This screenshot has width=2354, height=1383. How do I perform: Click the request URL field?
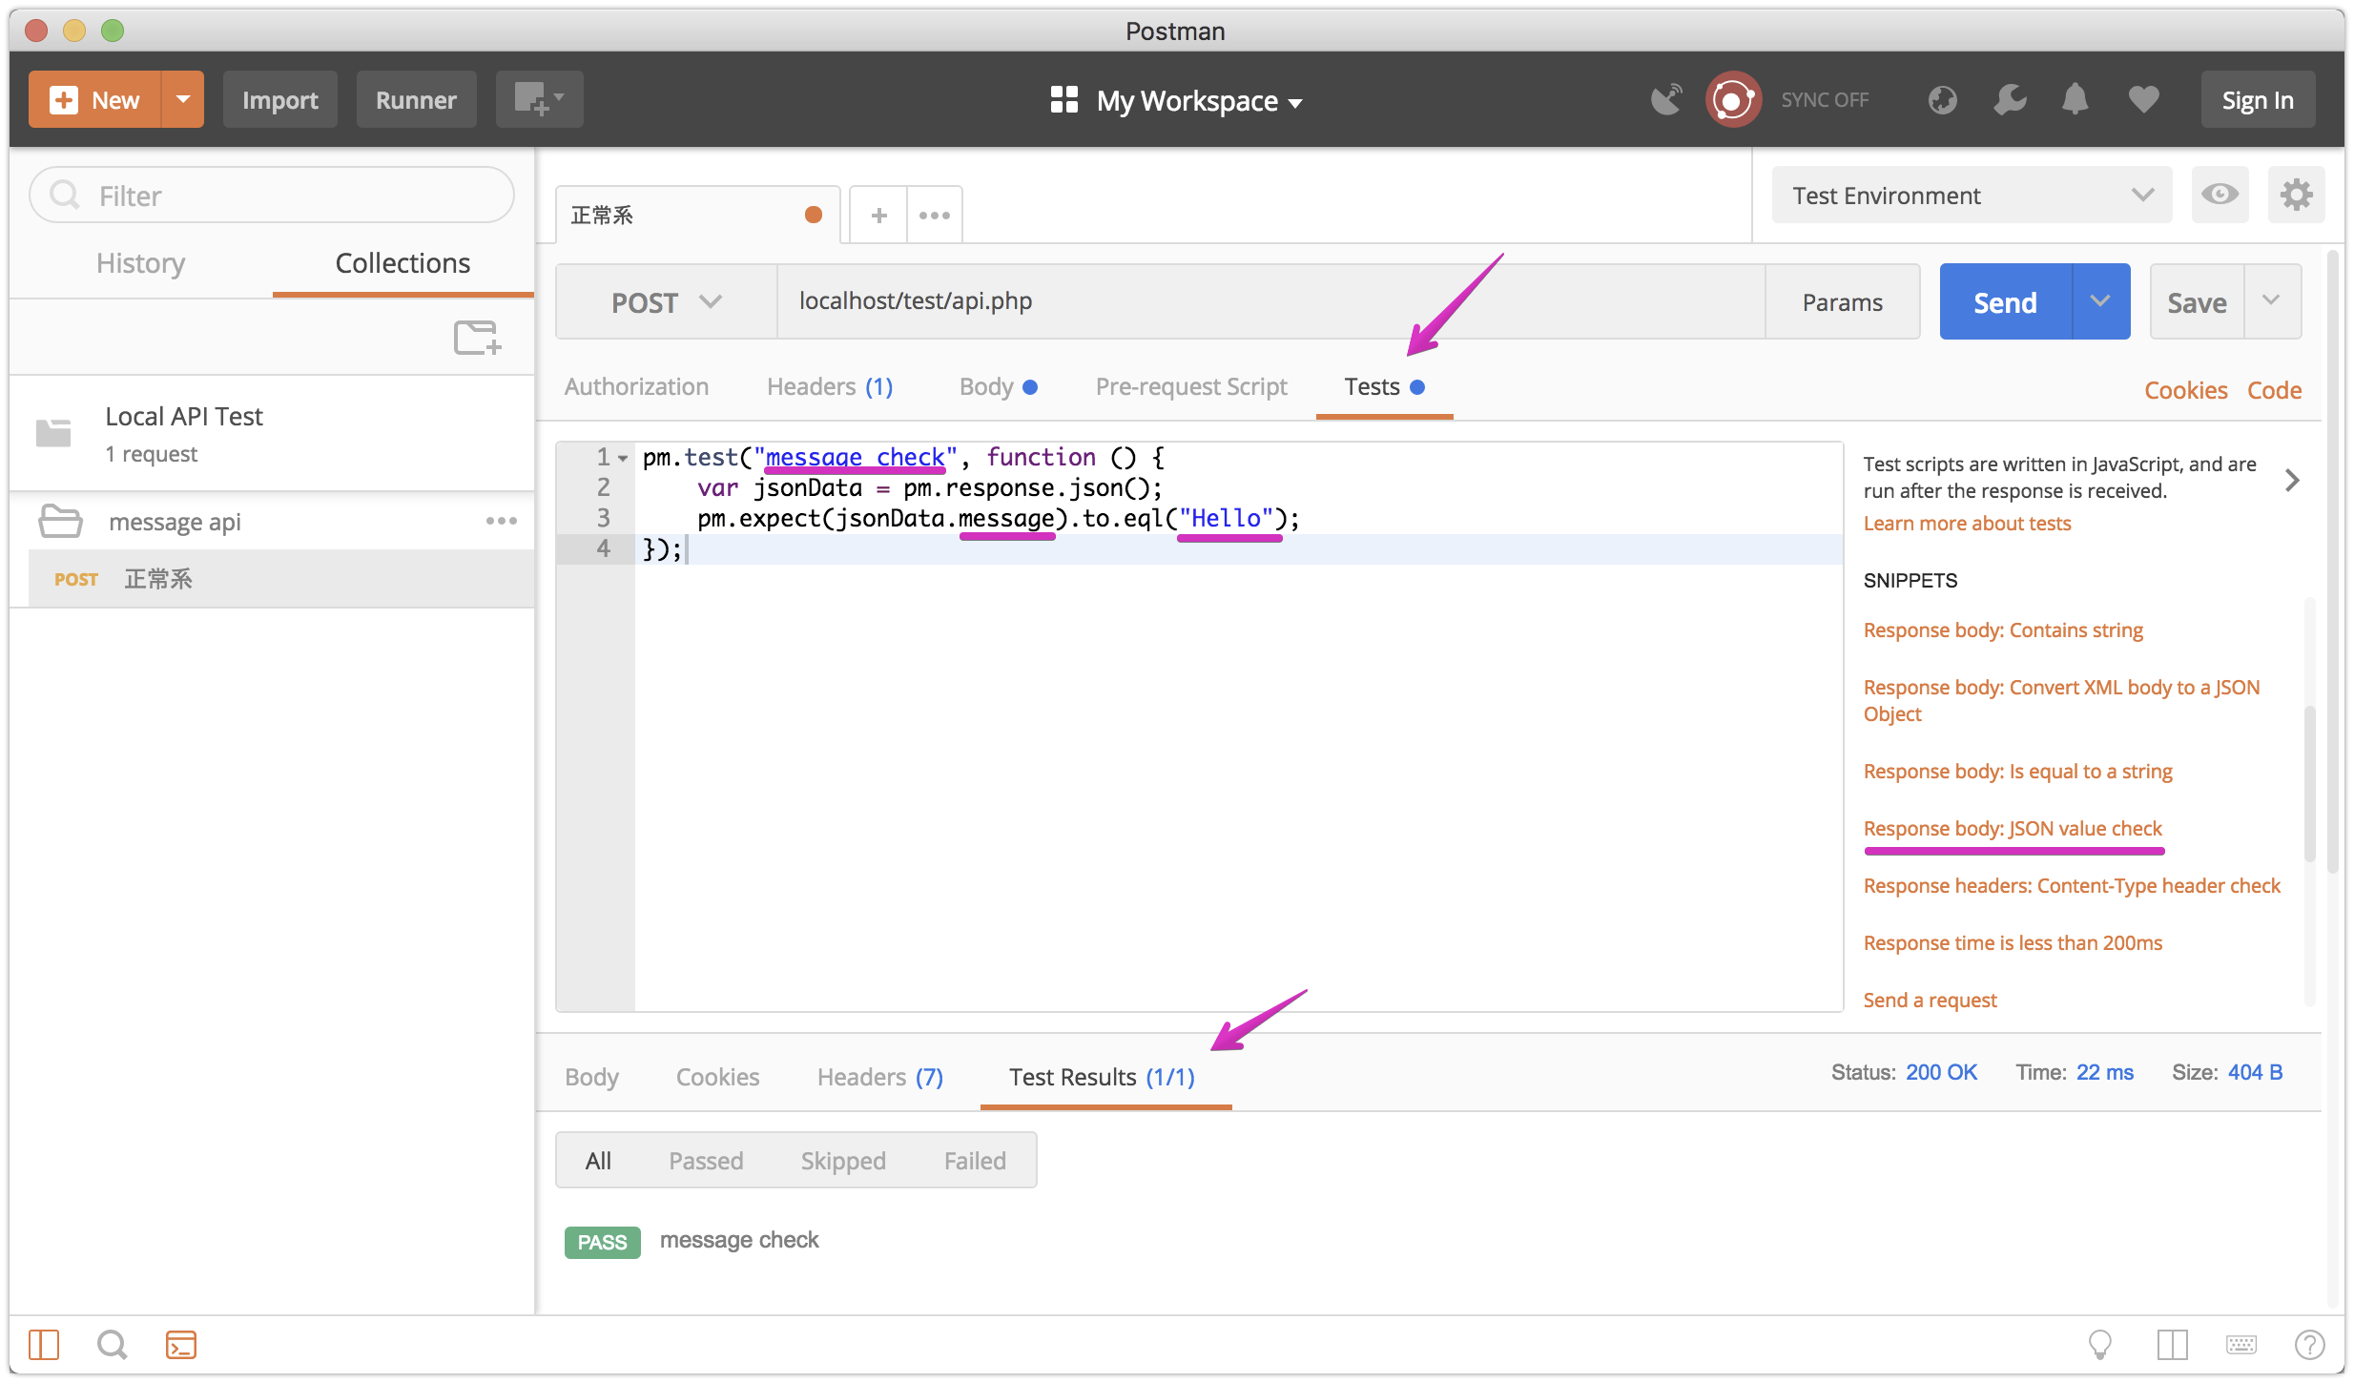[x=1270, y=301]
